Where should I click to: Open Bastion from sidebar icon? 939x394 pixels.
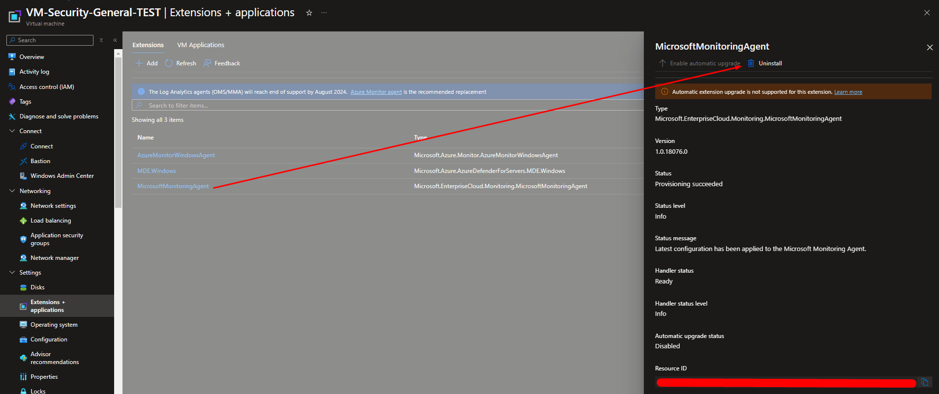(x=23, y=161)
